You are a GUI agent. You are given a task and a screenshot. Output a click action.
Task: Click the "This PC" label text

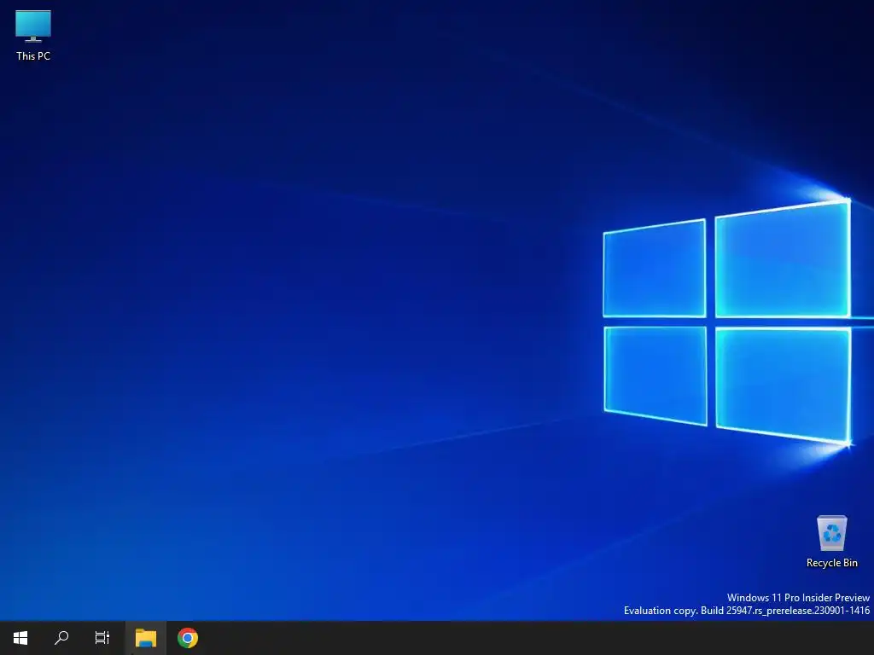(x=33, y=55)
